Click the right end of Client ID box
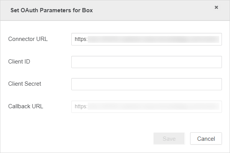Screen dimensions: 230x153 click(x=217, y=62)
